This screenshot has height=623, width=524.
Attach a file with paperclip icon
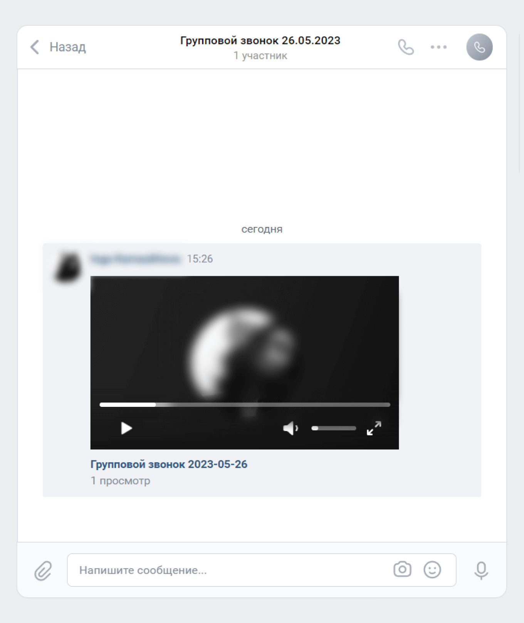tap(43, 570)
